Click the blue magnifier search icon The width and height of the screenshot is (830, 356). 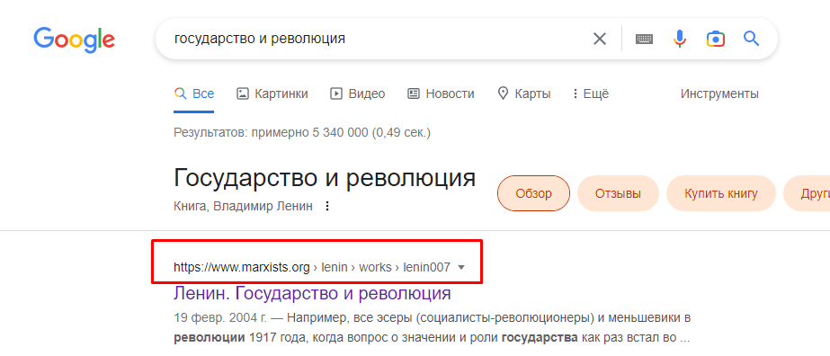[x=751, y=39]
